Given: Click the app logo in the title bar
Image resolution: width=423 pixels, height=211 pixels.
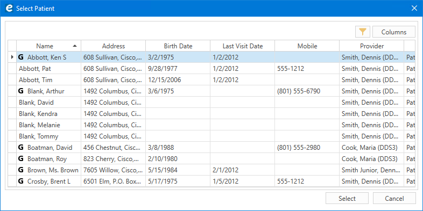Looking at the screenshot, I should (x=9, y=9).
